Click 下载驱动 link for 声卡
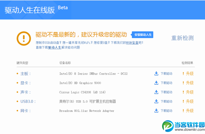Image resolution: width=205 pixels, height=134 pixels. 167,92
